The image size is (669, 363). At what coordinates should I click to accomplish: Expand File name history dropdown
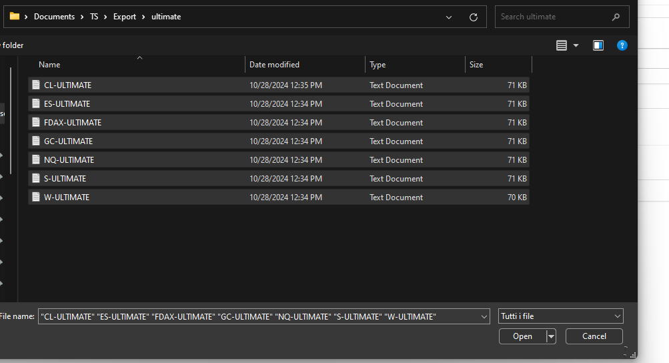[x=484, y=316]
